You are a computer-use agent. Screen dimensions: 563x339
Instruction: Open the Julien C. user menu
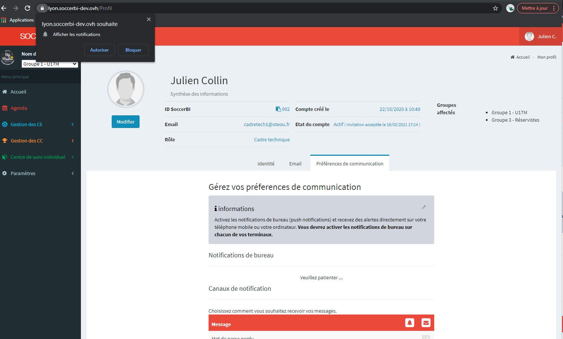(541, 36)
